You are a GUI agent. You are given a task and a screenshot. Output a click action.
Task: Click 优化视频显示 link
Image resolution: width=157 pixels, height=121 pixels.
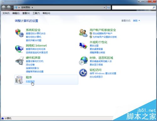[x=96, y=77]
